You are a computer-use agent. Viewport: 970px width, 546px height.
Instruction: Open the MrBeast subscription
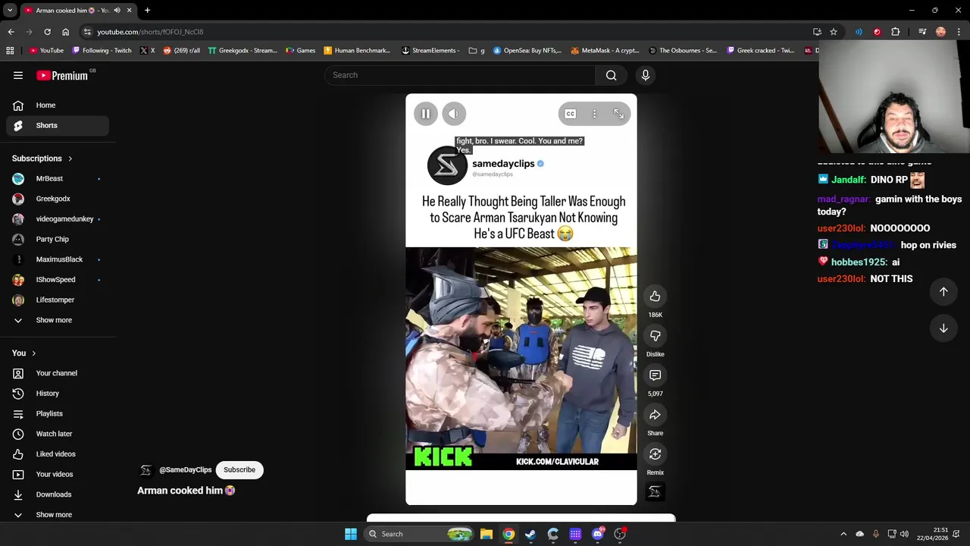(x=58, y=179)
